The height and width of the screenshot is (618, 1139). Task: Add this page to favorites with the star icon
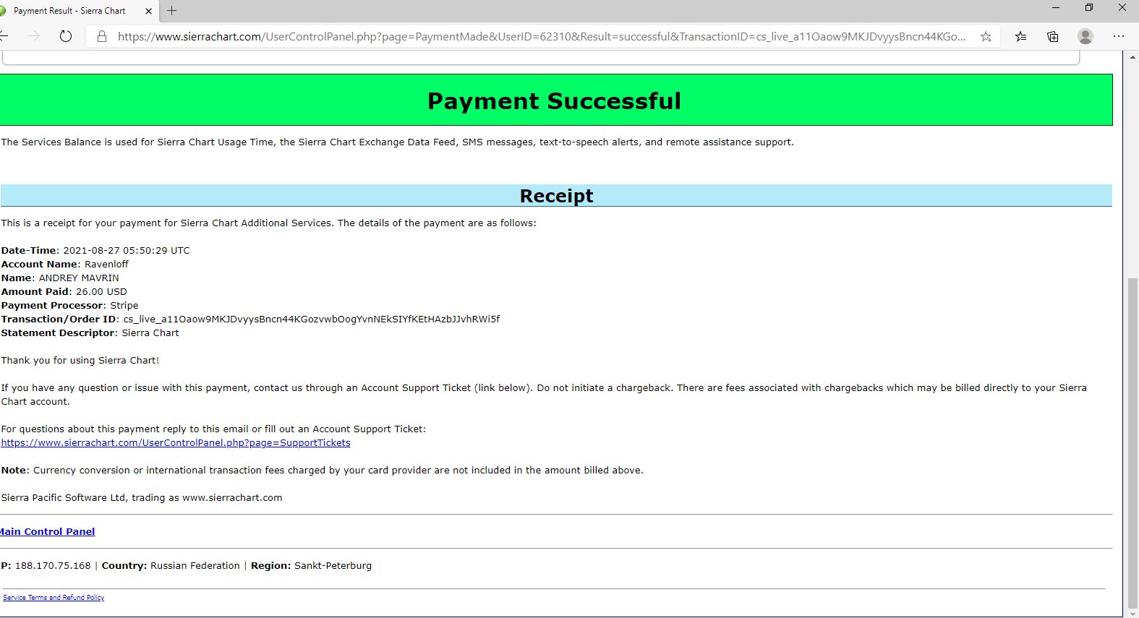click(986, 36)
